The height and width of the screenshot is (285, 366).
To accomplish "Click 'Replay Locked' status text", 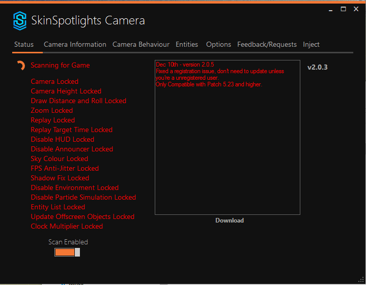I will pos(53,120).
